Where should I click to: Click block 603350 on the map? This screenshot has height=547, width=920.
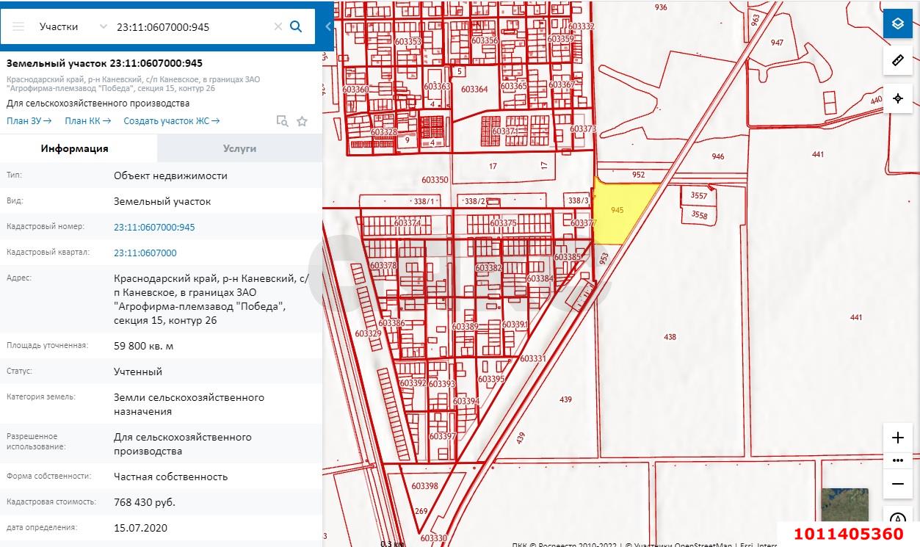pos(435,180)
